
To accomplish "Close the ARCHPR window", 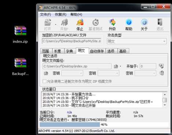I will pyautogui.click(x=164, y=7).
